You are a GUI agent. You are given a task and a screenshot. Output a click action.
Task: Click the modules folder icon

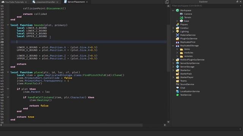pos(181,53)
